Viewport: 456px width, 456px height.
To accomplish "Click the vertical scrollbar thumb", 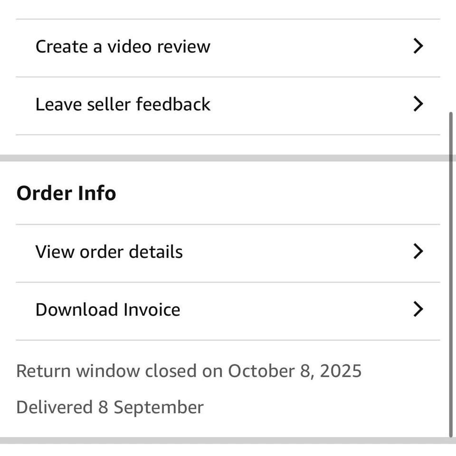I will point(451,275).
